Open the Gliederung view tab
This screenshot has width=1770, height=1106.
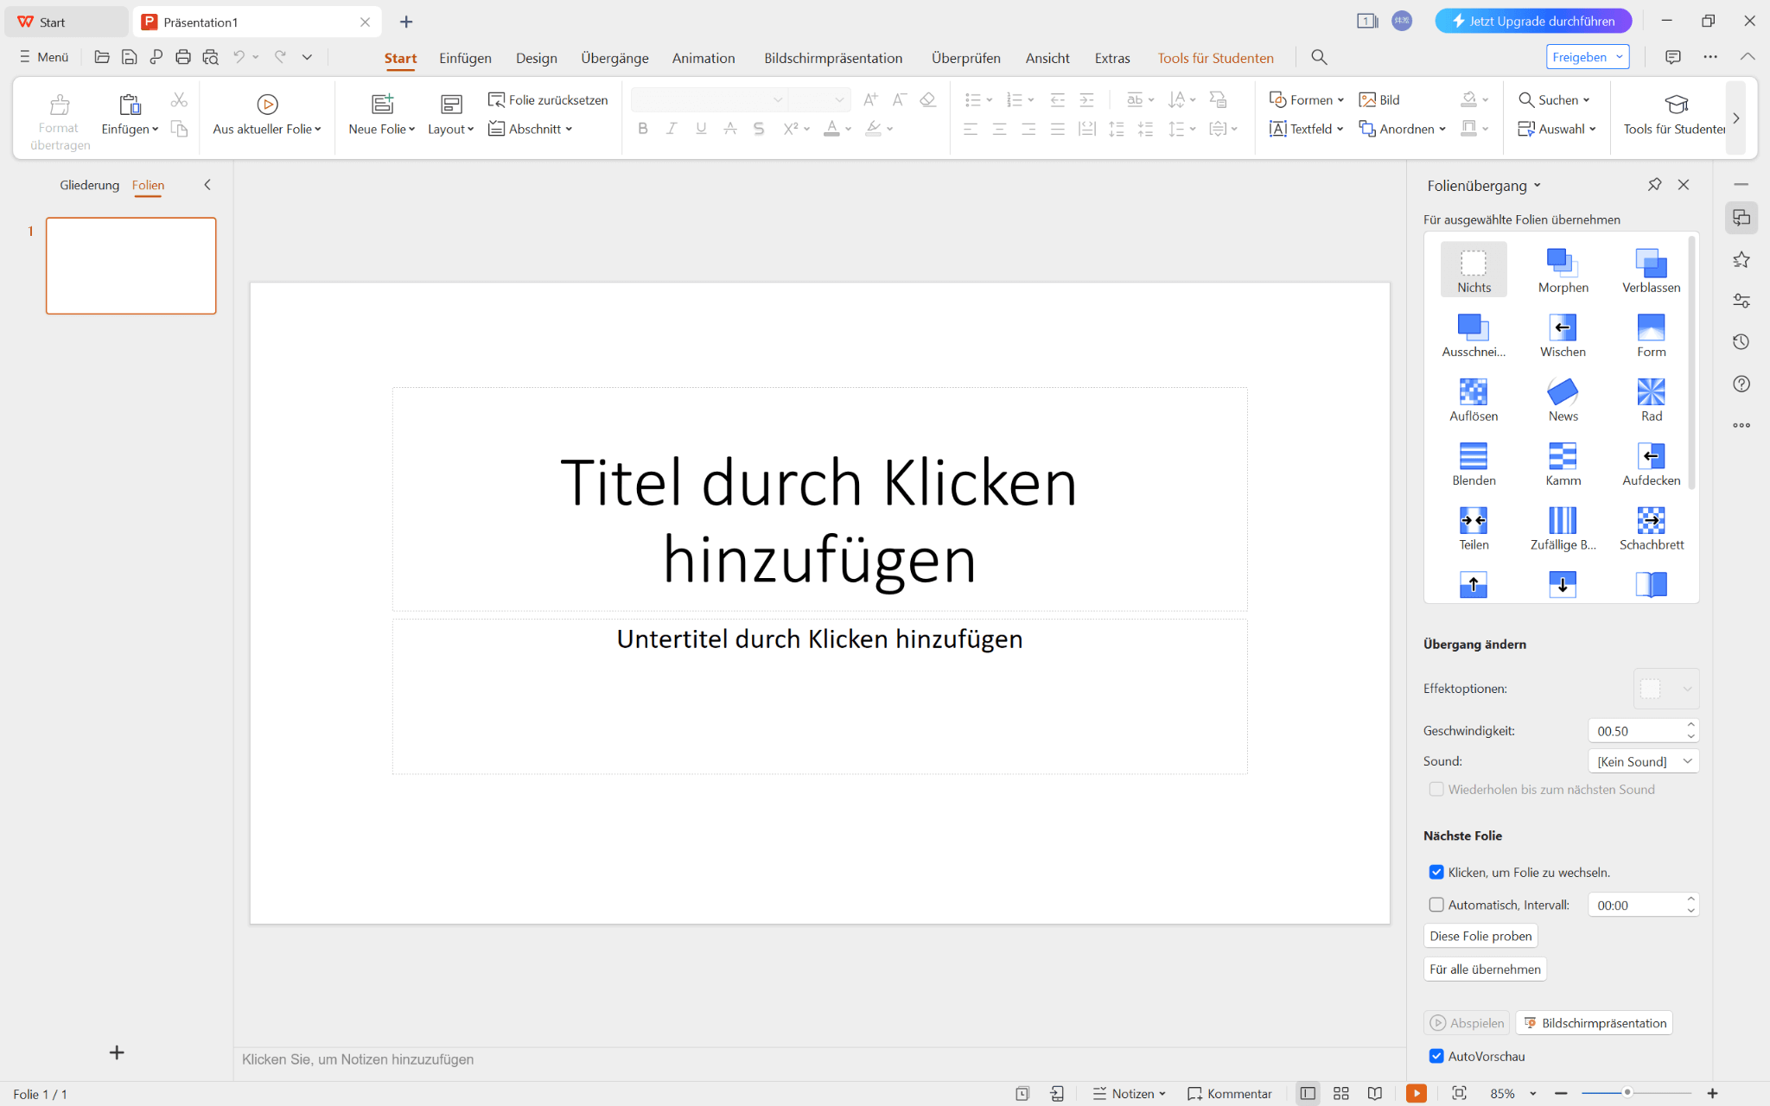(x=88, y=185)
